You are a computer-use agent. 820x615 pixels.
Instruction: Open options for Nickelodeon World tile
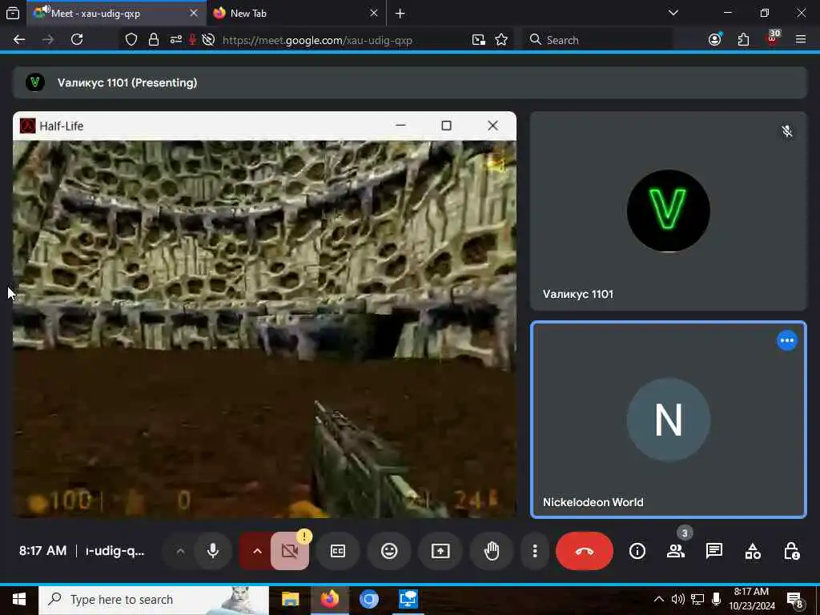coord(786,340)
